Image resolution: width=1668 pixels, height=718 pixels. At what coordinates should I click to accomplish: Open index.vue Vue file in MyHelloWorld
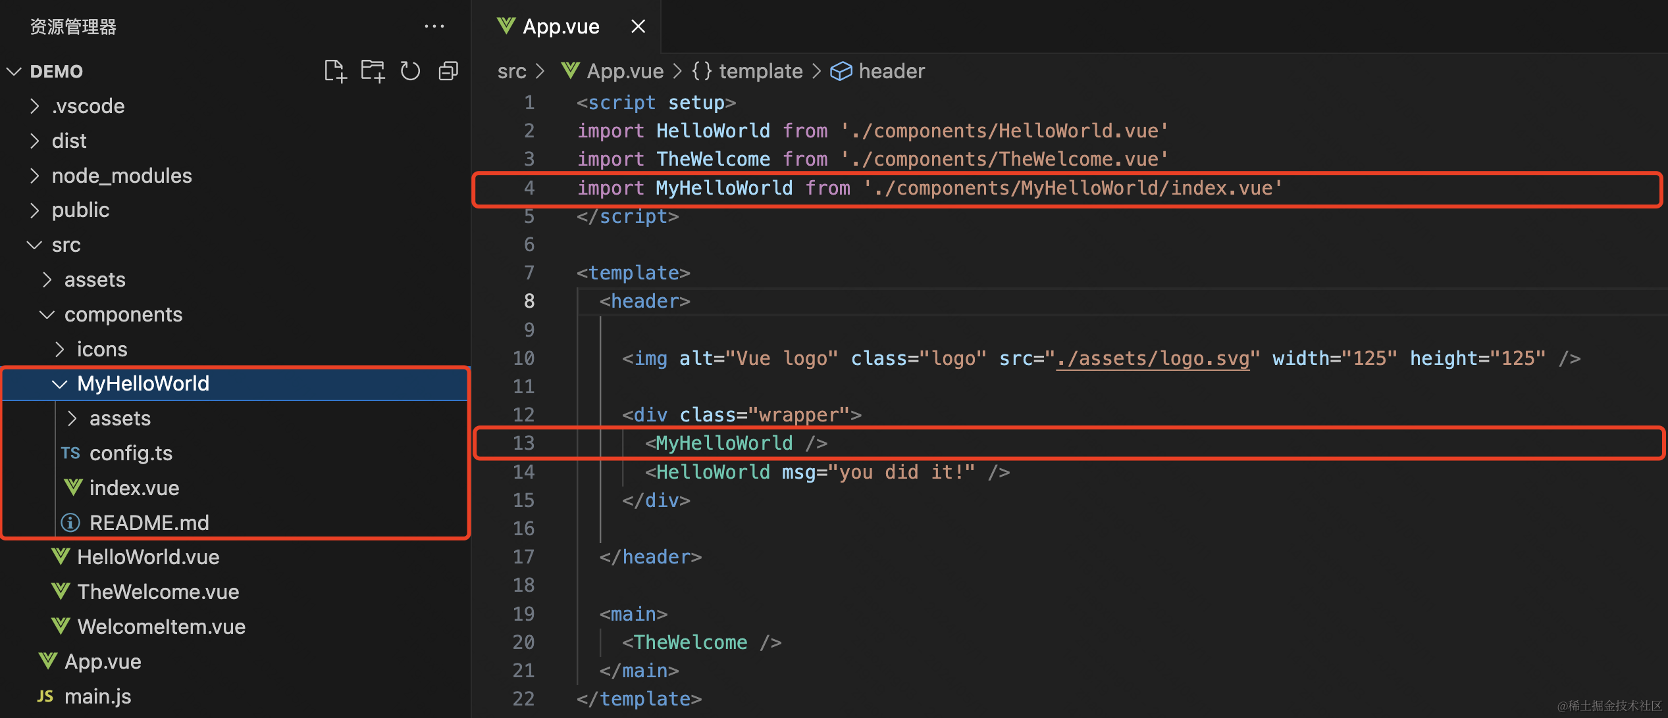click(x=134, y=488)
